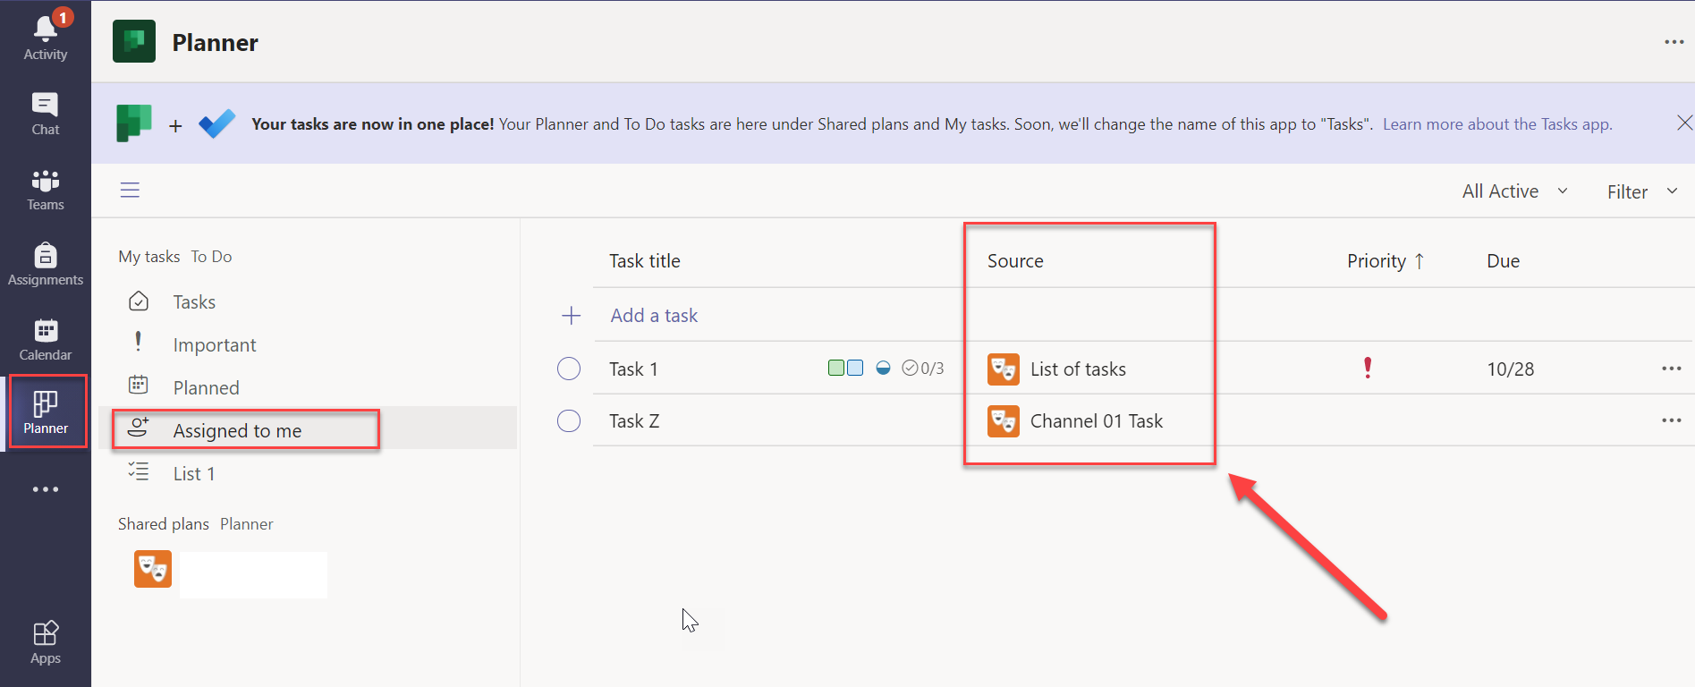1695x687 pixels.
Task: Open the Activity bell icon
Action: click(x=45, y=30)
